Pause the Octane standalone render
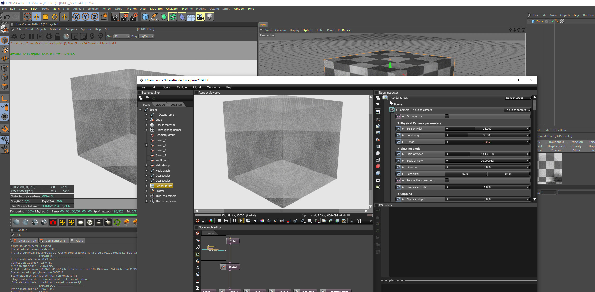Image resolution: width=595 pixels, height=292 pixels. pyautogui.click(x=234, y=221)
